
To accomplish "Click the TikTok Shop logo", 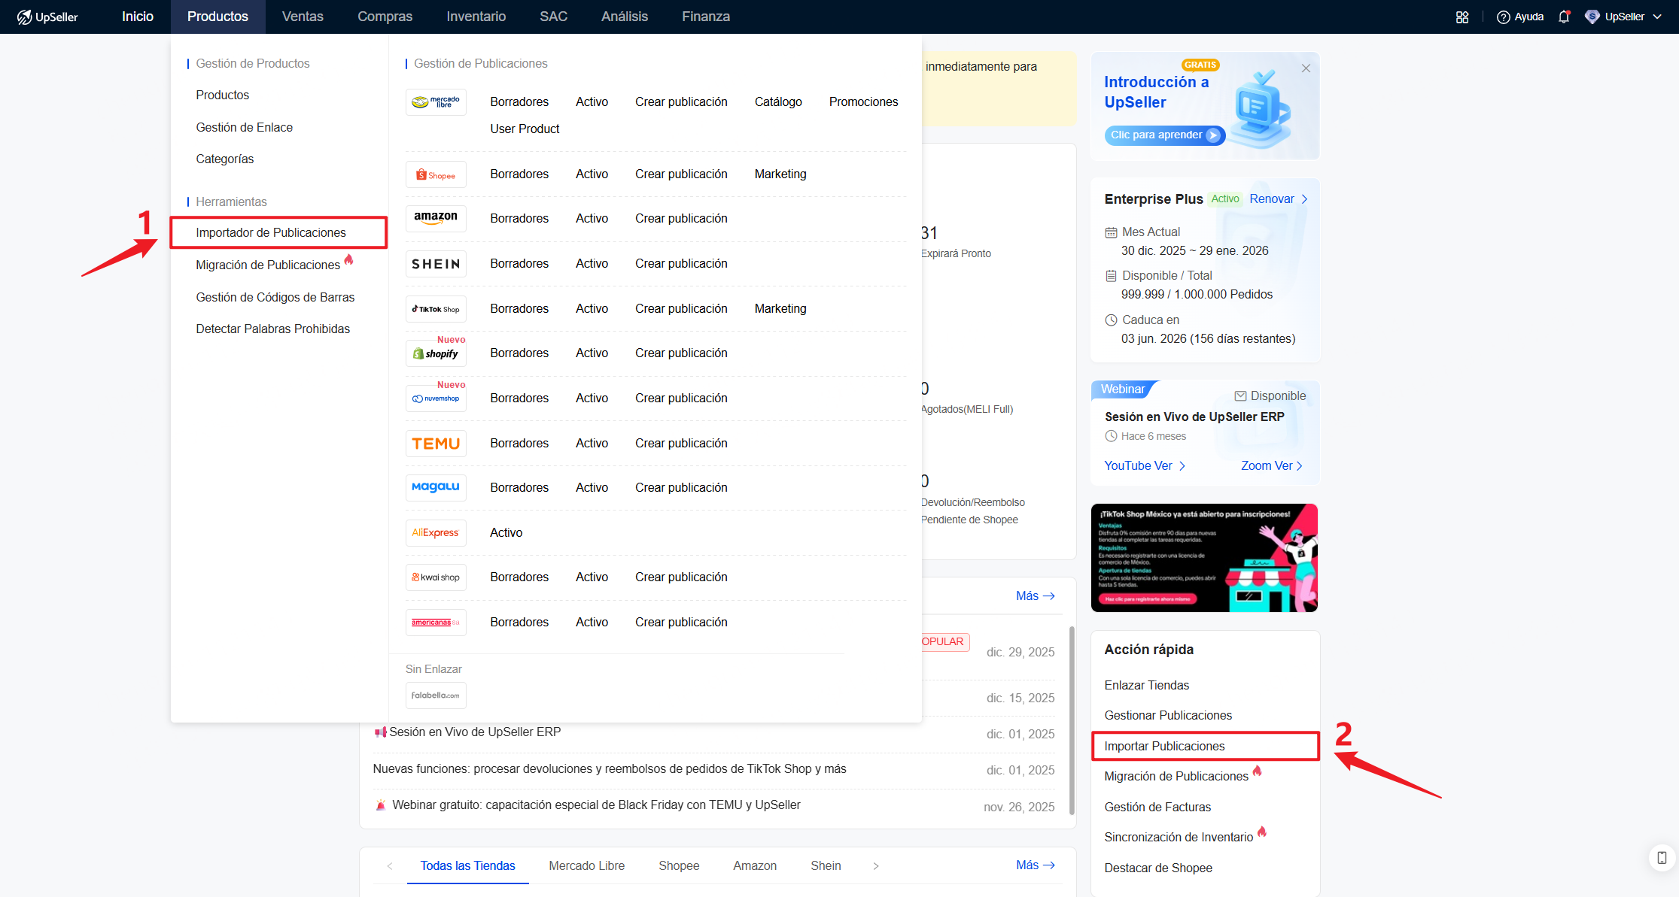I will [436, 308].
